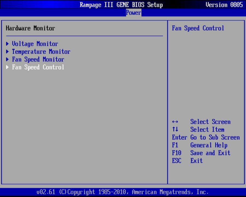The width and height of the screenshot is (246, 197).
Task: Click the triangle beside Temperature Monitor
Action: pyautogui.click(x=7, y=51)
